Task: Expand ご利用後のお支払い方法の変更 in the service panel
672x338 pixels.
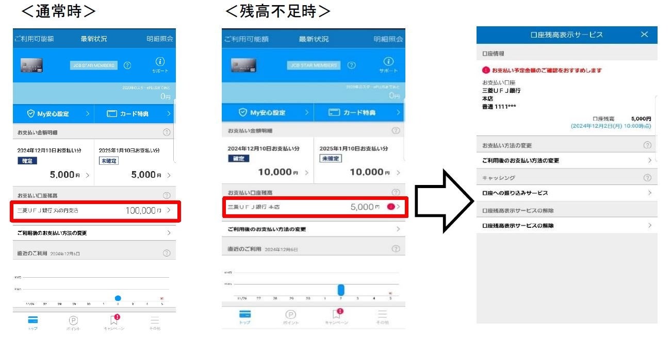Action: (x=567, y=161)
